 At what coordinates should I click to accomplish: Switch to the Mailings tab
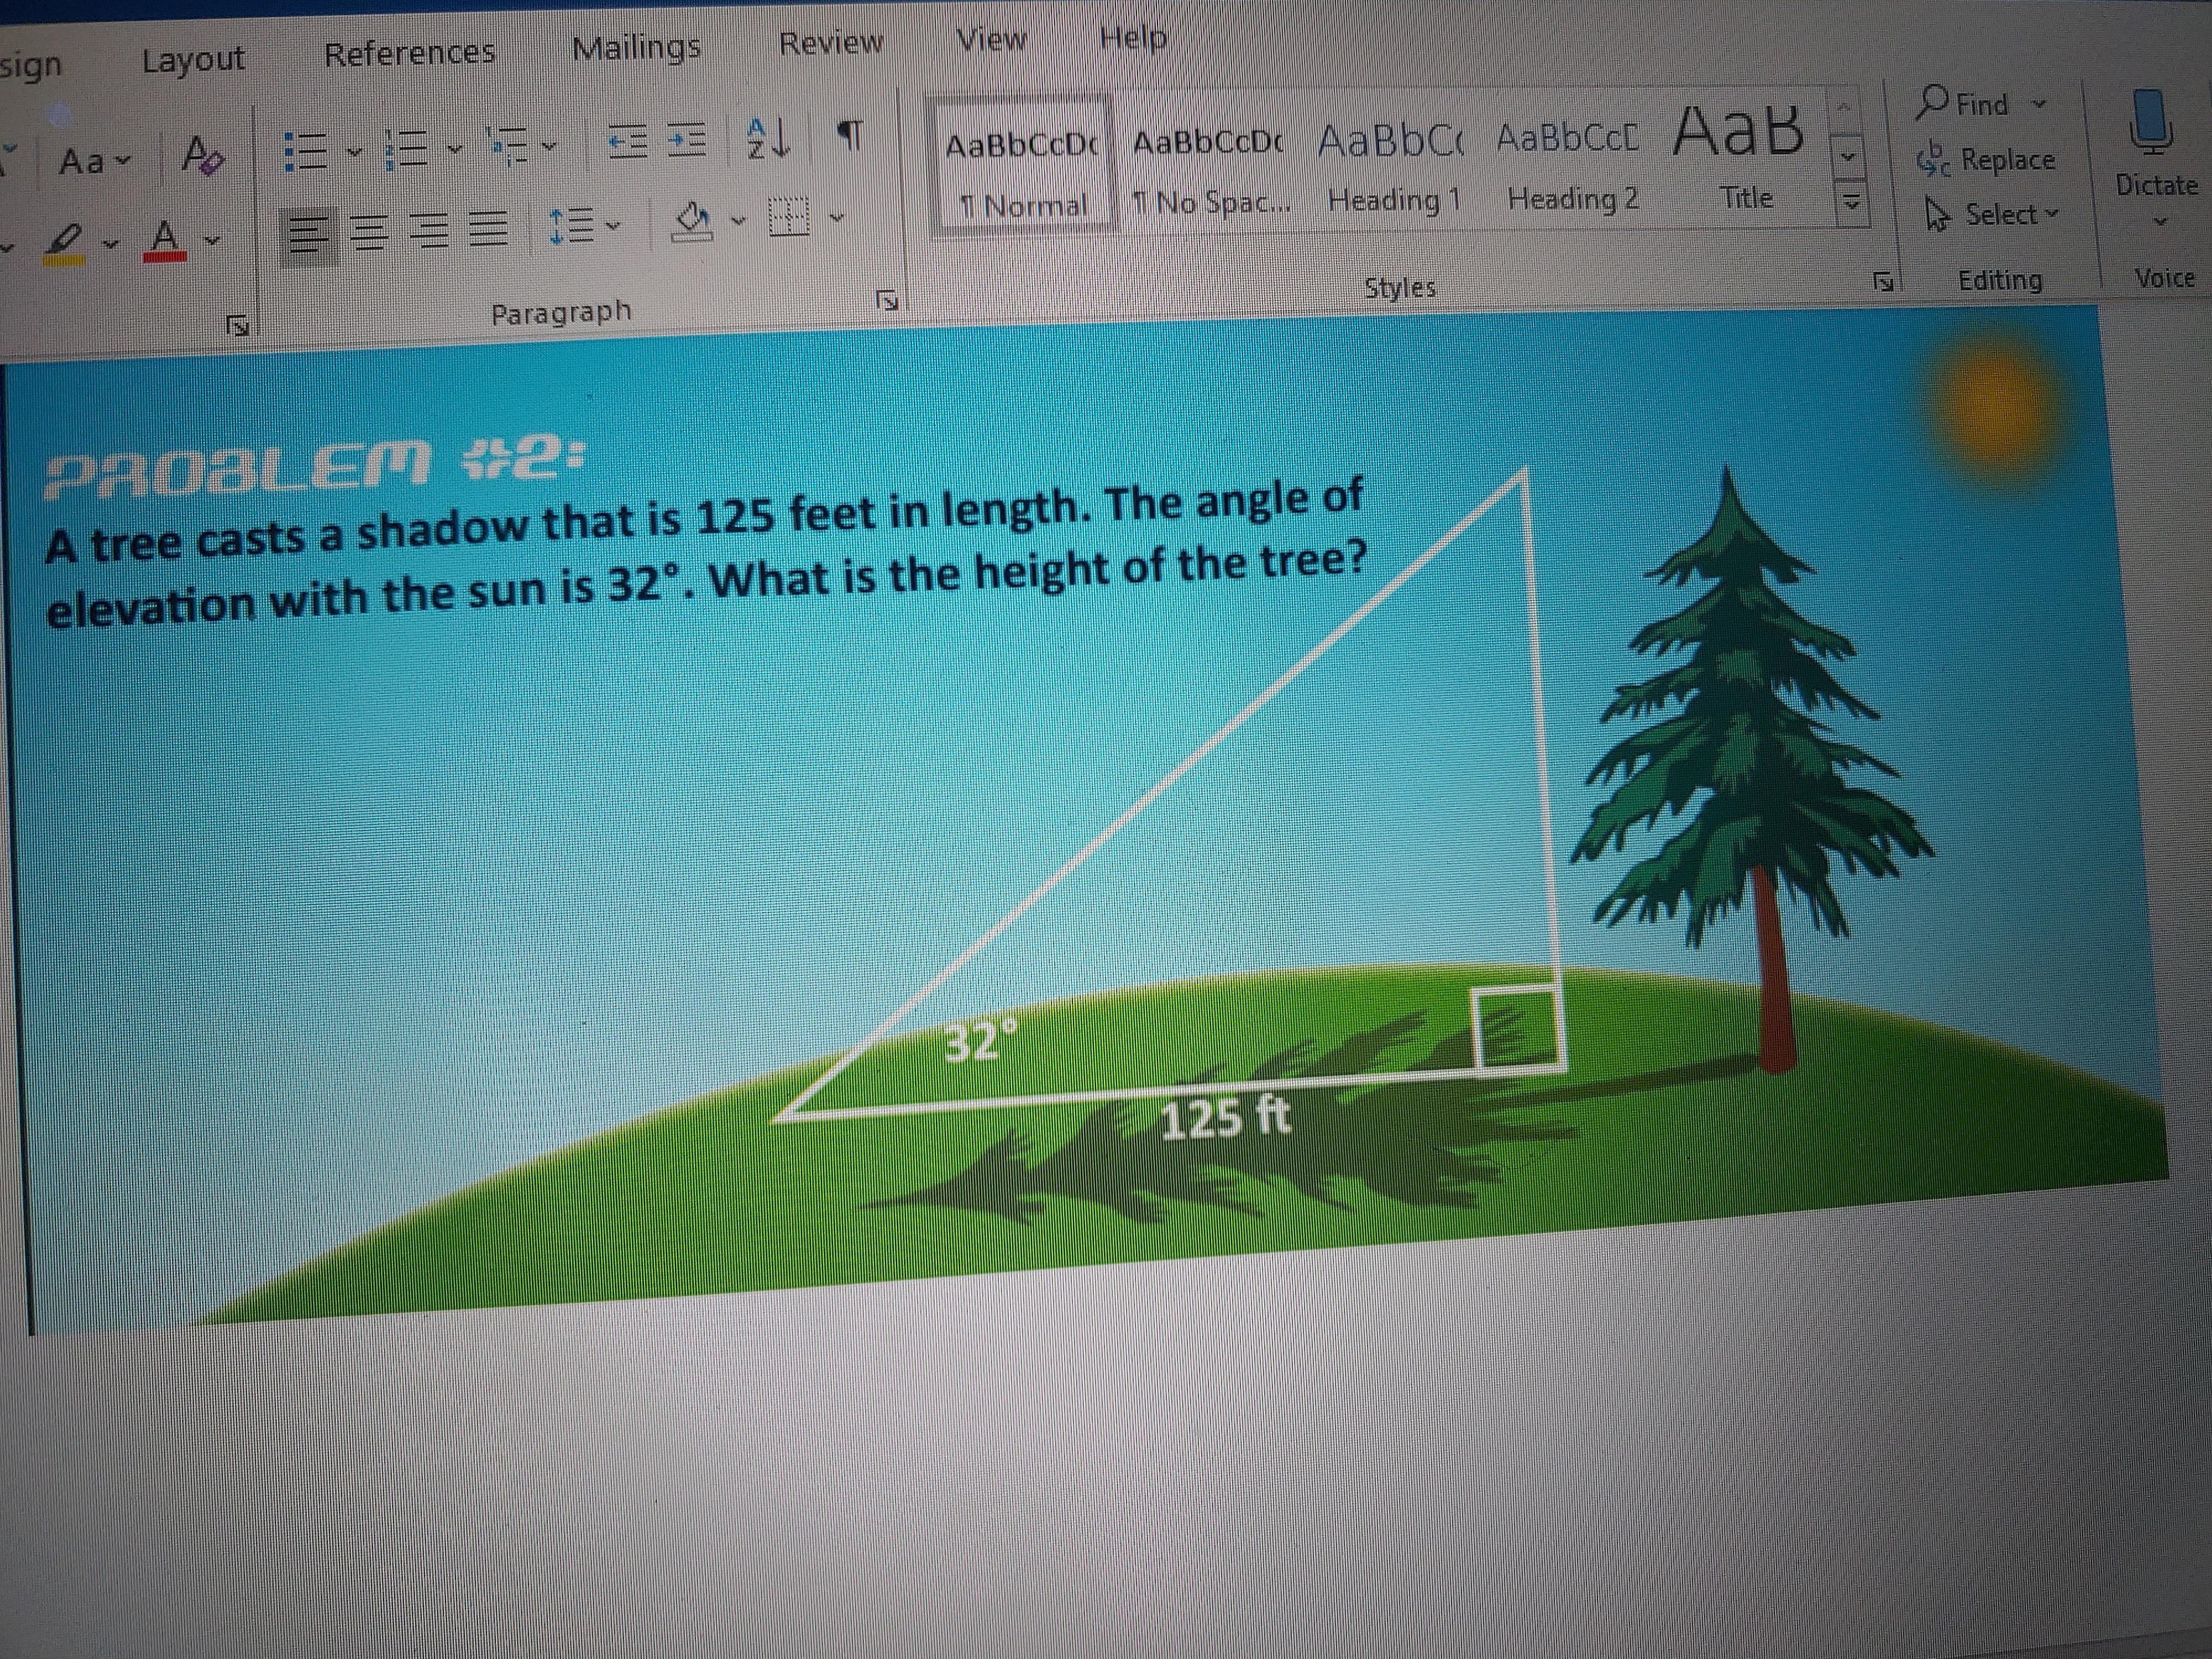tap(636, 47)
